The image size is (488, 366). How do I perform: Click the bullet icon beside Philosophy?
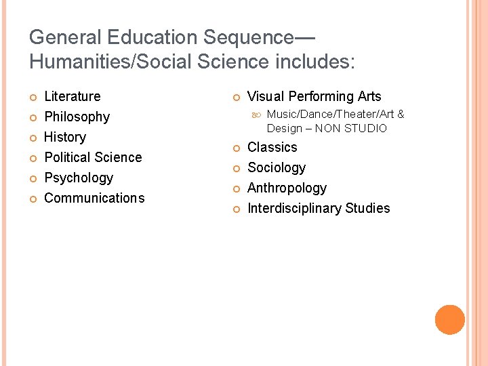tap(33, 118)
